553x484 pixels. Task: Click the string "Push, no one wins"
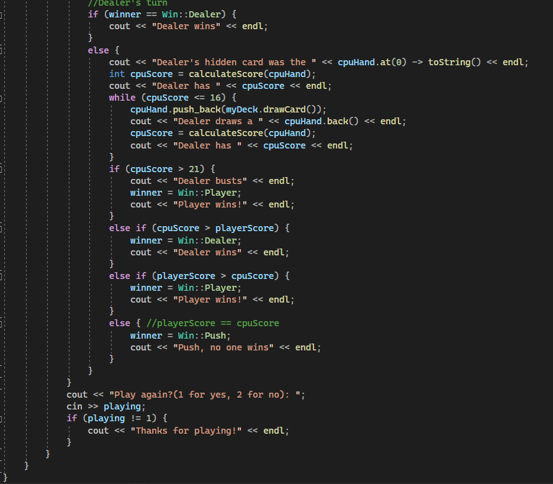pyautogui.click(x=223, y=347)
